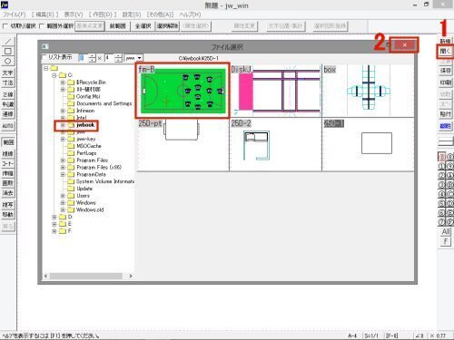Toggle the 切取り選択 checkbox
Screen dimensions: 454x340
(5, 26)
